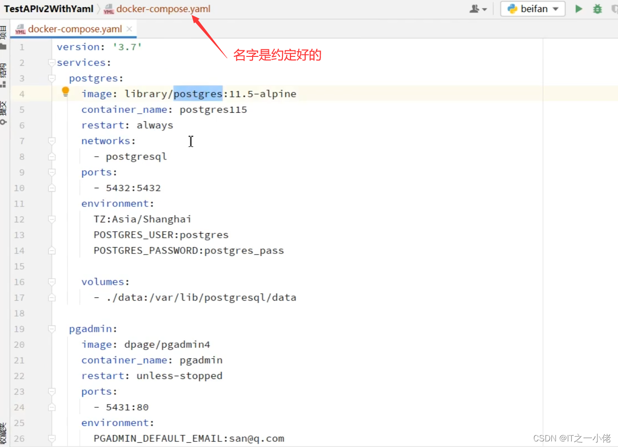Screen dimensions: 618x447
Task: Click line number 15 in the gutter
Action: pos(19,266)
